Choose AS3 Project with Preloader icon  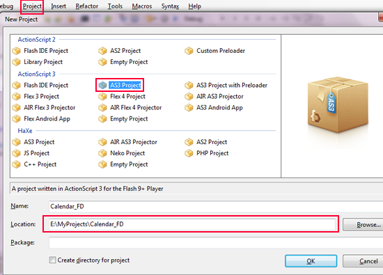(x=189, y=85)
